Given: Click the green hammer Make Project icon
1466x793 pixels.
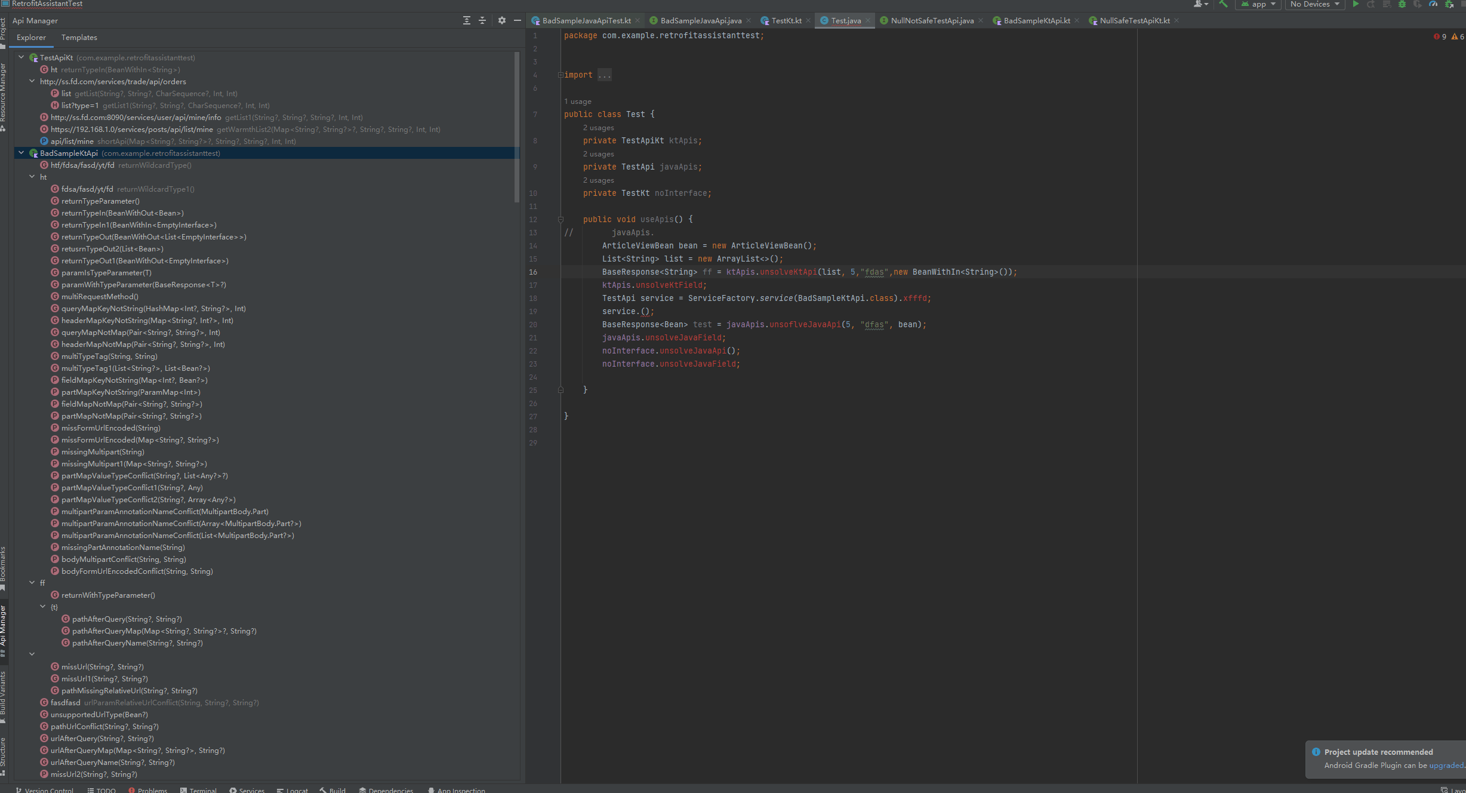Looking at the screenshot, I should [x=1223, y=4].
